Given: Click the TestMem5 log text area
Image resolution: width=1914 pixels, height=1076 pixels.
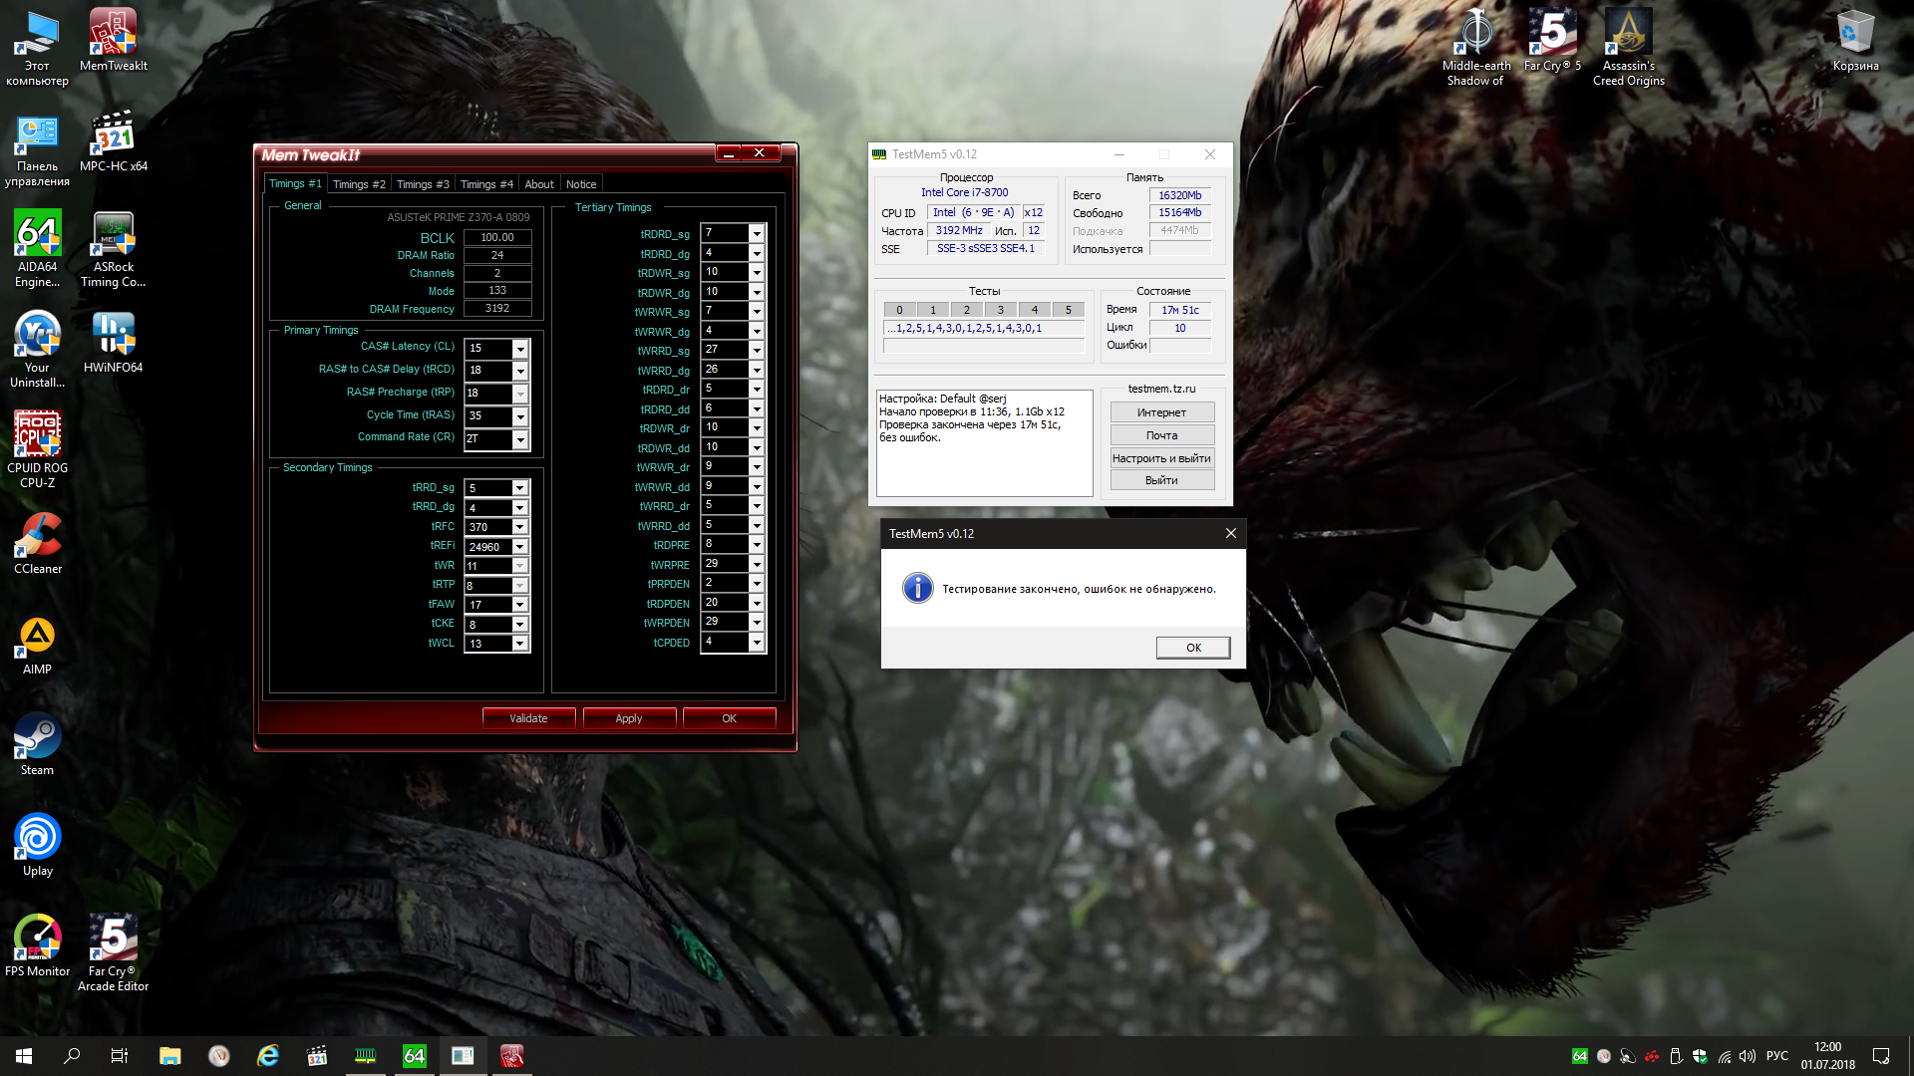Looking at the screenshot, I should [984, 443].
